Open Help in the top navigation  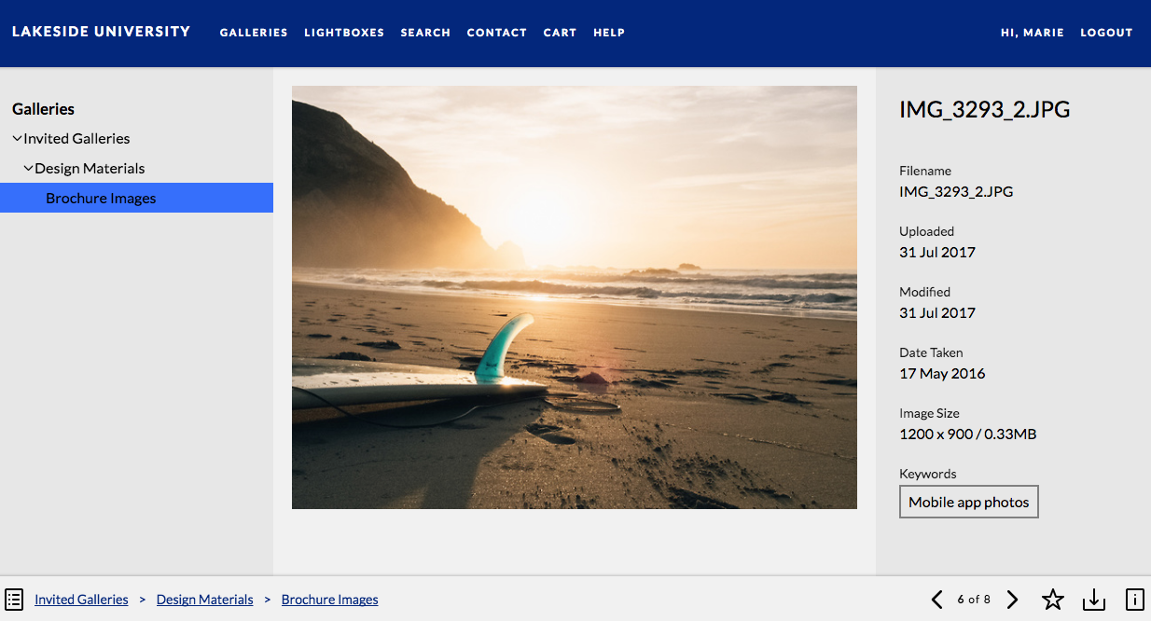(609, 33)
